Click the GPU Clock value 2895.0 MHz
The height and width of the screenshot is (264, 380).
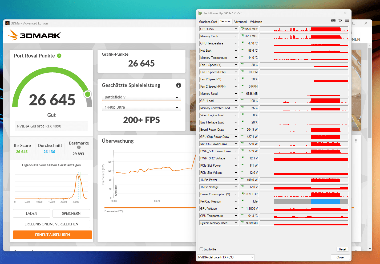(x=250, y=29)
